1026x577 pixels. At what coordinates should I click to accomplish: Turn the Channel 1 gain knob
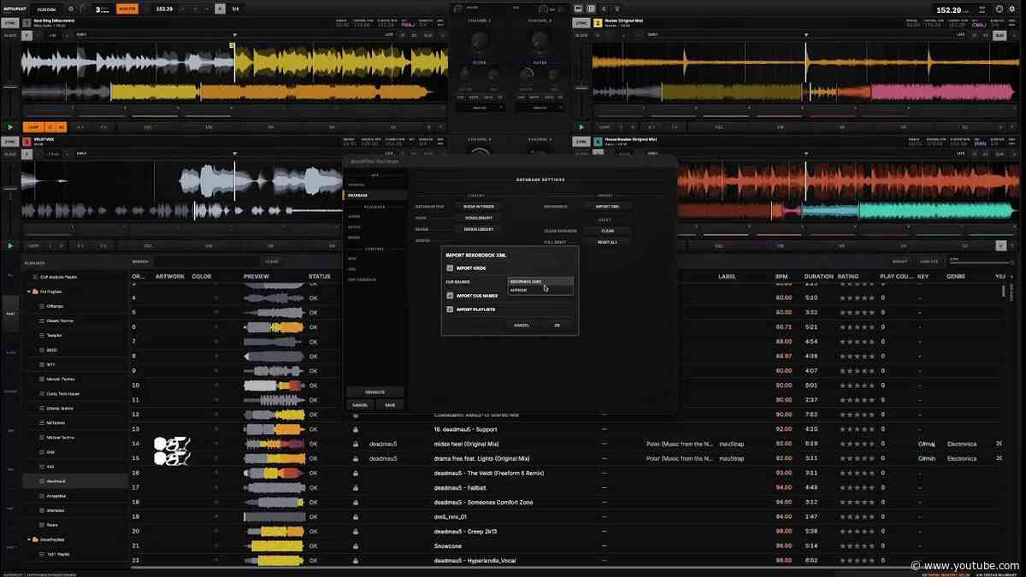pyautogui.click(x=479, y=39)
